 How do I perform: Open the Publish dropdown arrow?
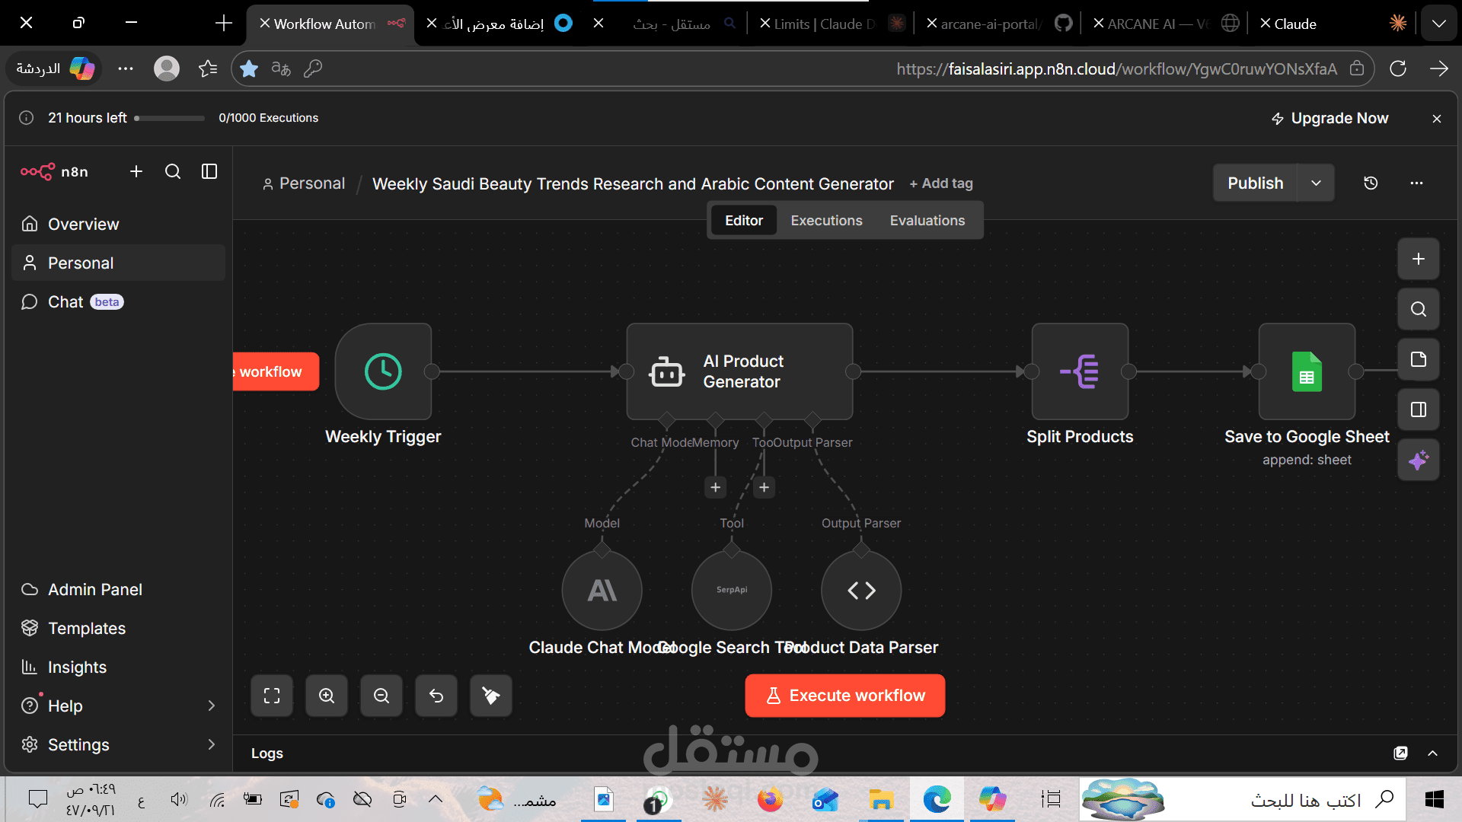tap(1316, 183)
